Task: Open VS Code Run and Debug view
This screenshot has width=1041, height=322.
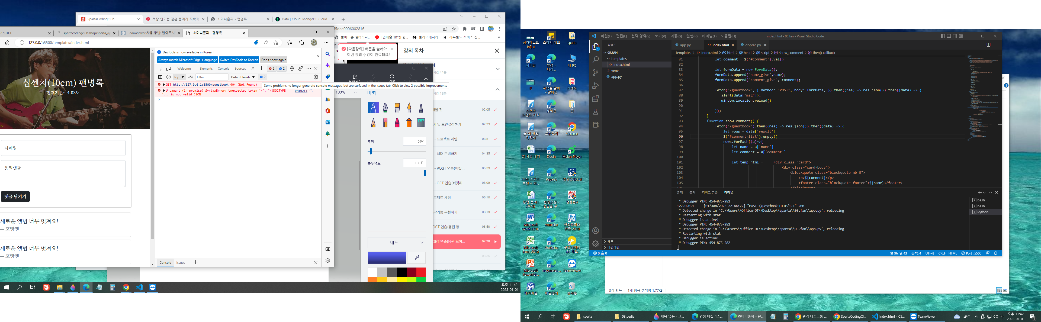Action: (x=596, y=86)
